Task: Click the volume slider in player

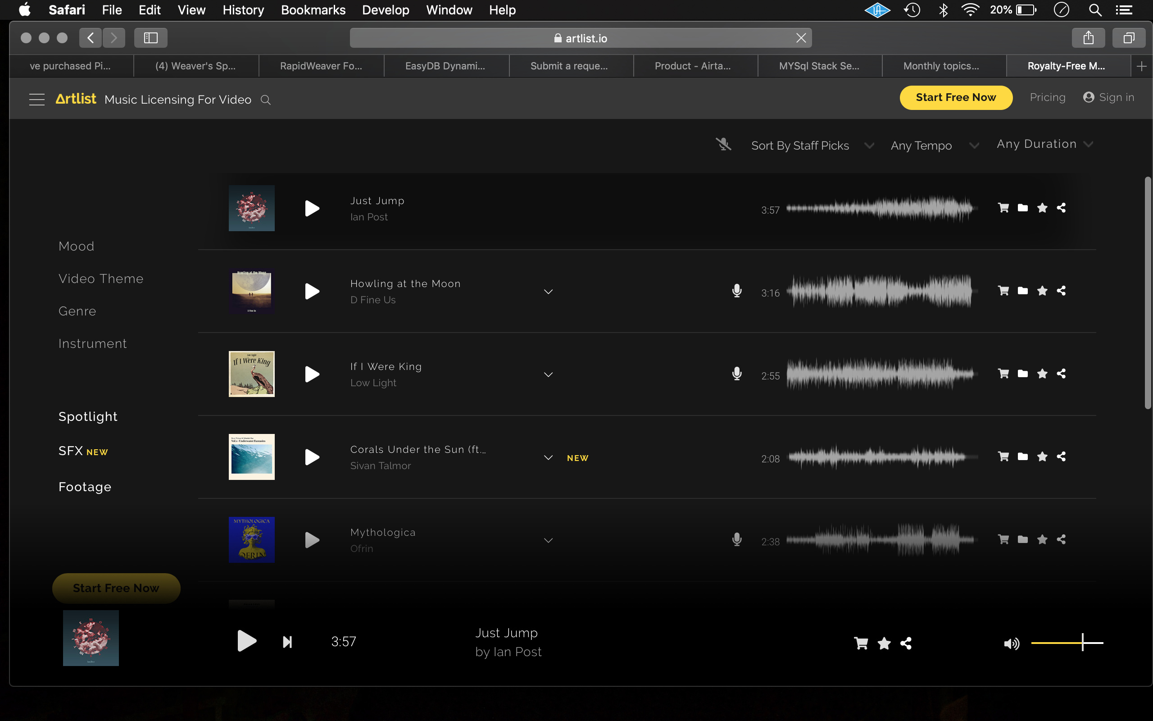Action: pos(1067,643)
